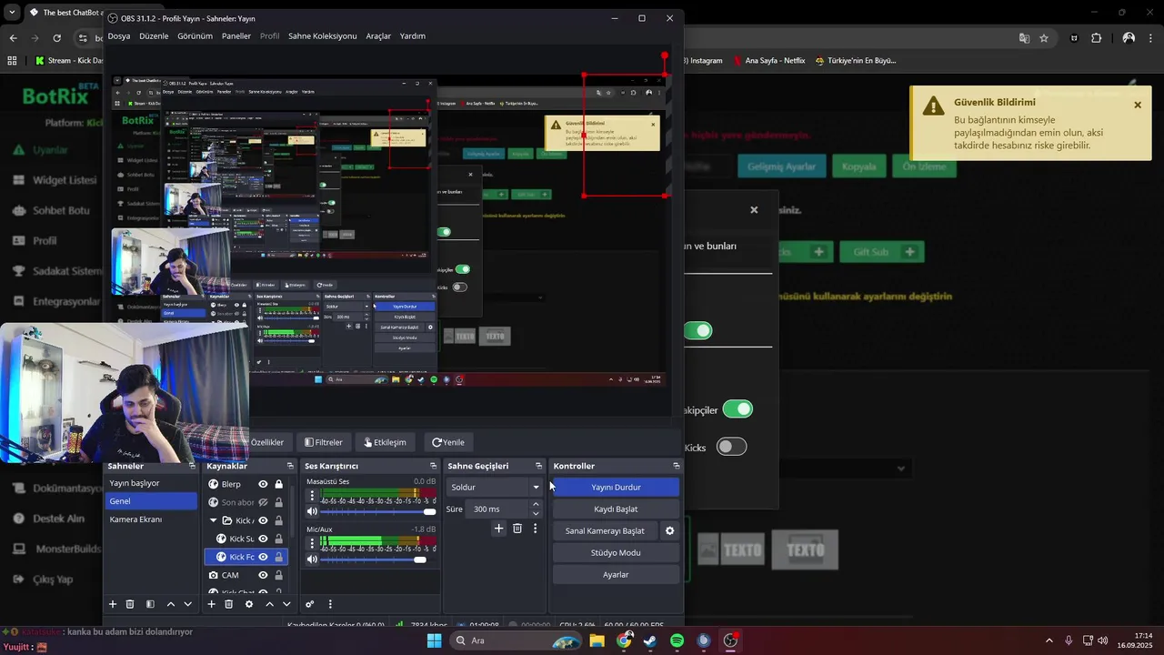Start recording with Kaydı Başlat
Screen dimensions: 1164x655
point(616,509)
